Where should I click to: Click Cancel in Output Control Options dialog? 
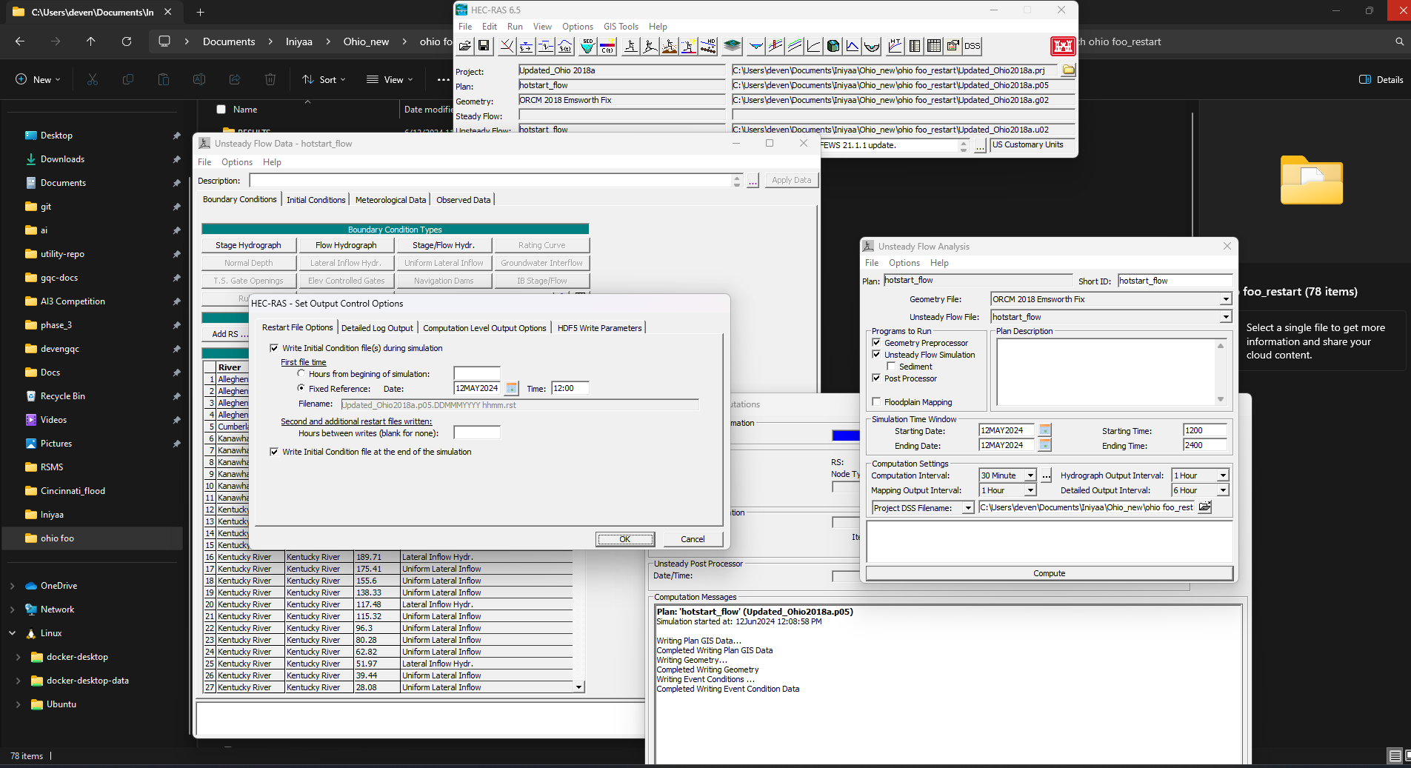pyautogui.click(x=693, y=539)
